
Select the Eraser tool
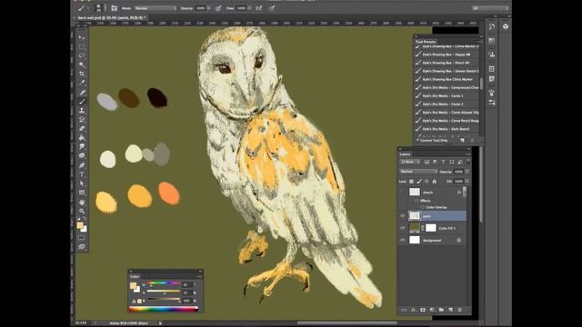[x=82, y=129]
